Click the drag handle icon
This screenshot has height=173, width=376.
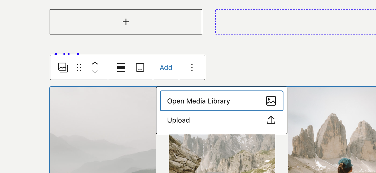point(79,67)
